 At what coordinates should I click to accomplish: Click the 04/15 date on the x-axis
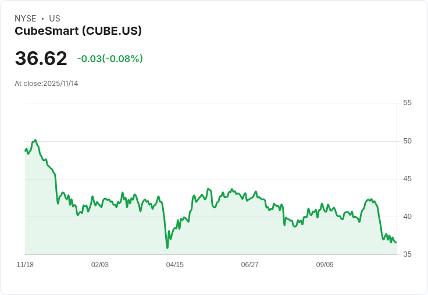click(x=175, y=265)
